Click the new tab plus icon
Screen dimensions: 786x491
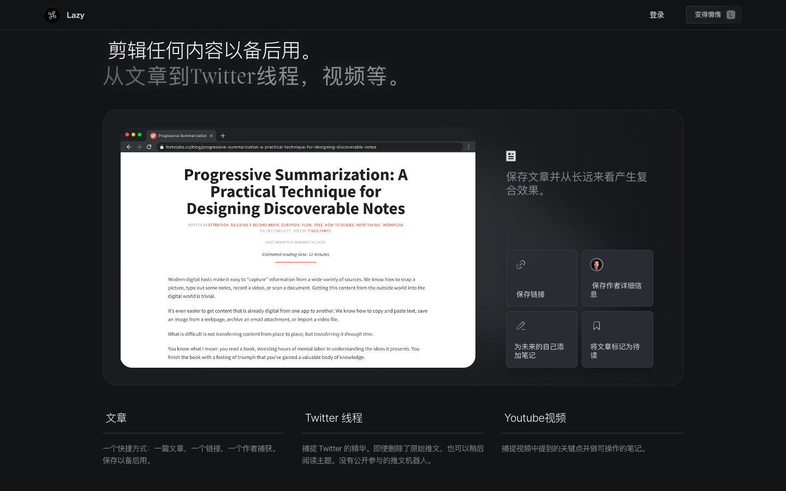tap(223, 136)
